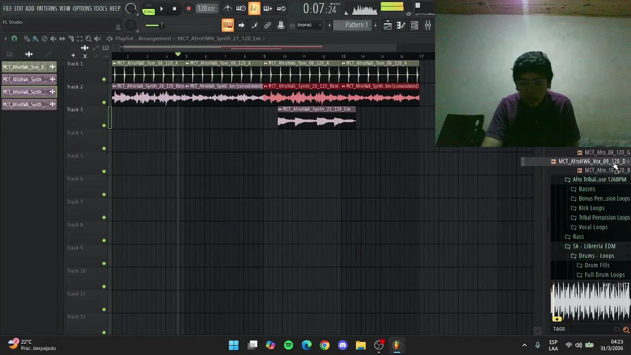
Task: Open Google Chrome from the taskbar
Action: pyautogui.click(x=324, y=345)
